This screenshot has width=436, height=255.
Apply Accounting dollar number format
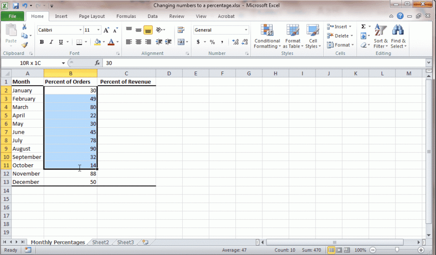point(198,42)
